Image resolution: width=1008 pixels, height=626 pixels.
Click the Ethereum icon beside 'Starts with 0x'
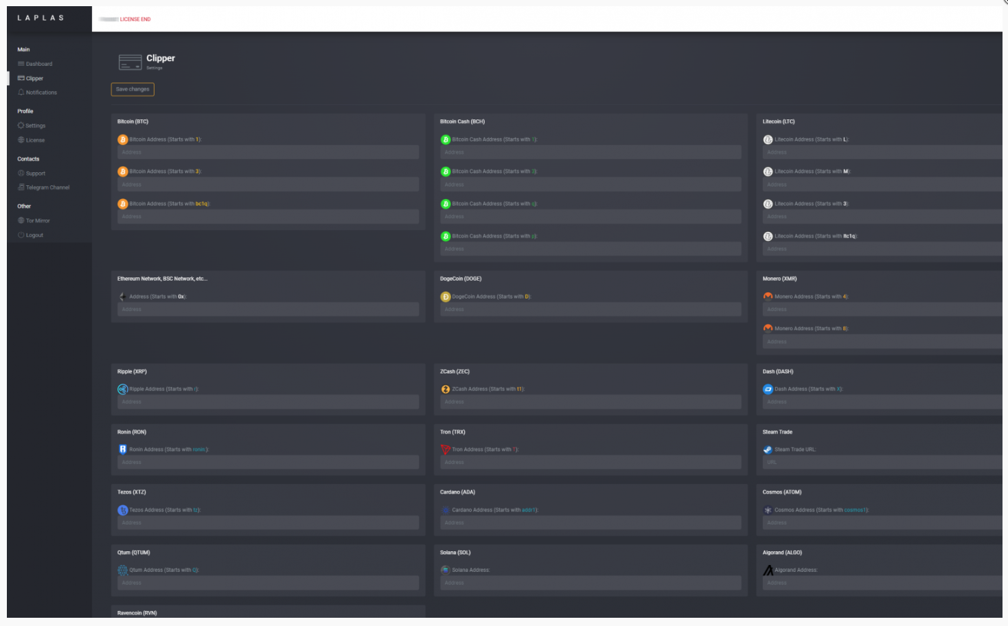tap(123, 297)
